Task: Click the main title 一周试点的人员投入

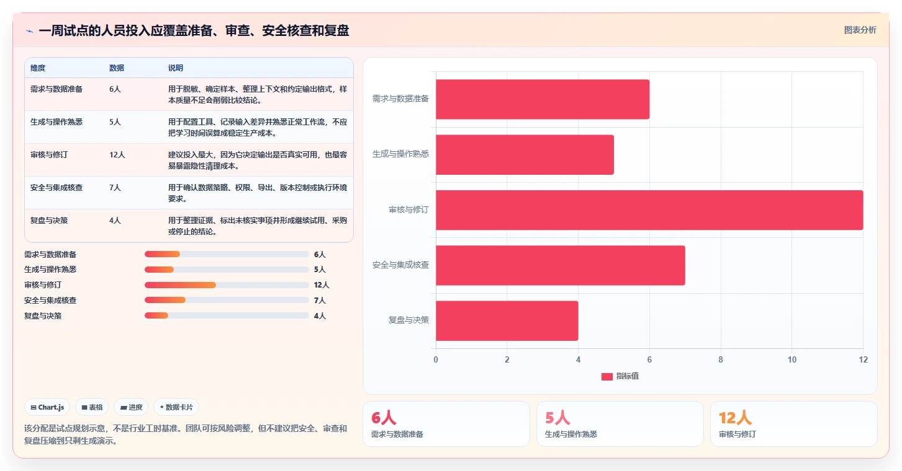Action: coord(194,30)
